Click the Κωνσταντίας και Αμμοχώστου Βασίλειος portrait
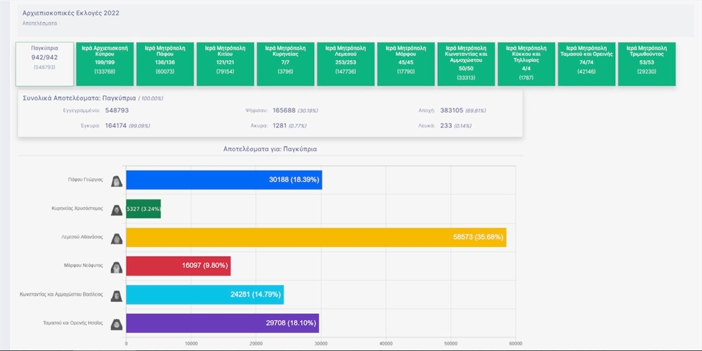This screenshot has width=702, height=351. pyautogui.click(x=116, y=296)
